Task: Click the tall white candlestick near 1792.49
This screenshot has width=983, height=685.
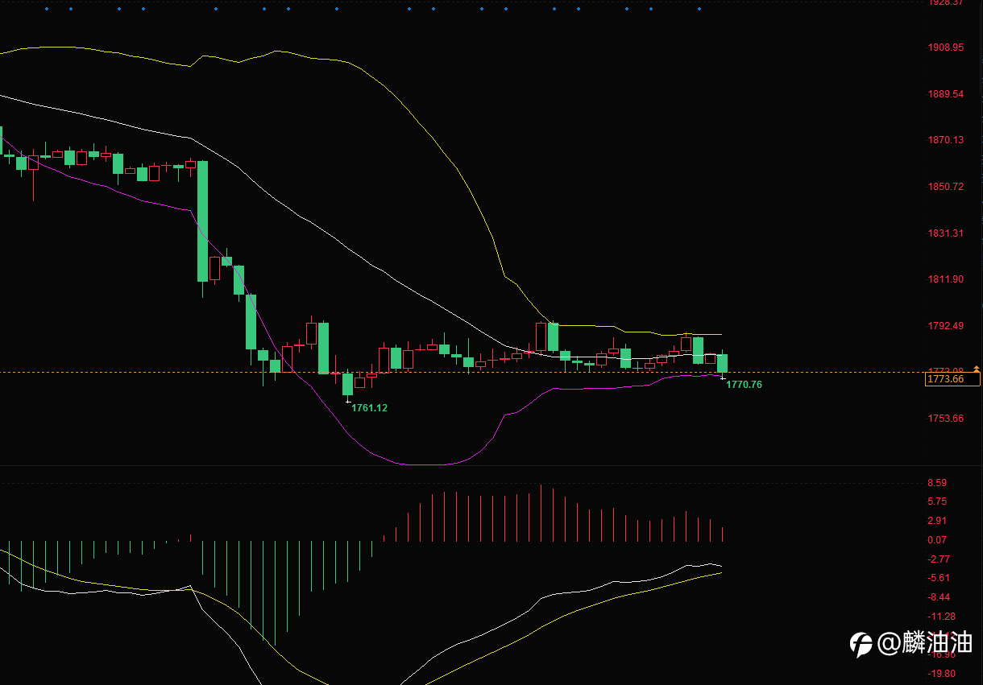Action: tap(541, 336)
